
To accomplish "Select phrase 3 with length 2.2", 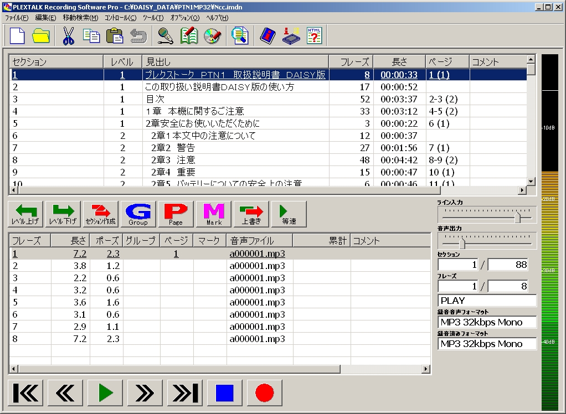I will click(220, 278).
